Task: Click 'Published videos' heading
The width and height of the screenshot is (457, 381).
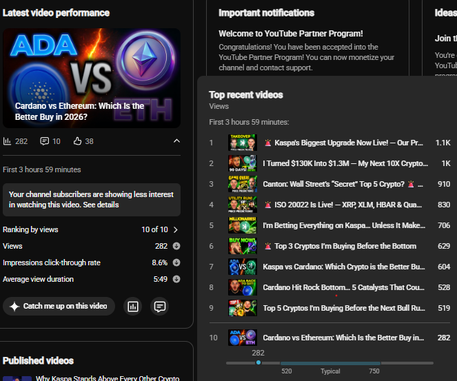Action: click(38, 361)
